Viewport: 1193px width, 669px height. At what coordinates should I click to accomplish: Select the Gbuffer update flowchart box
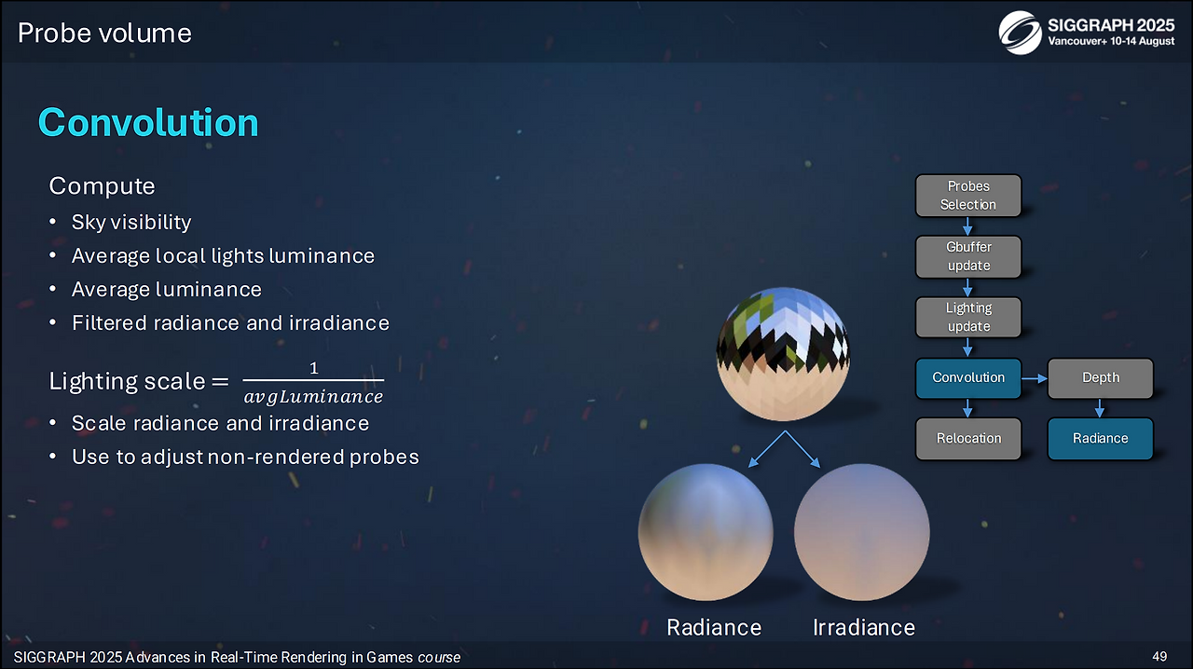coord(968,256)
